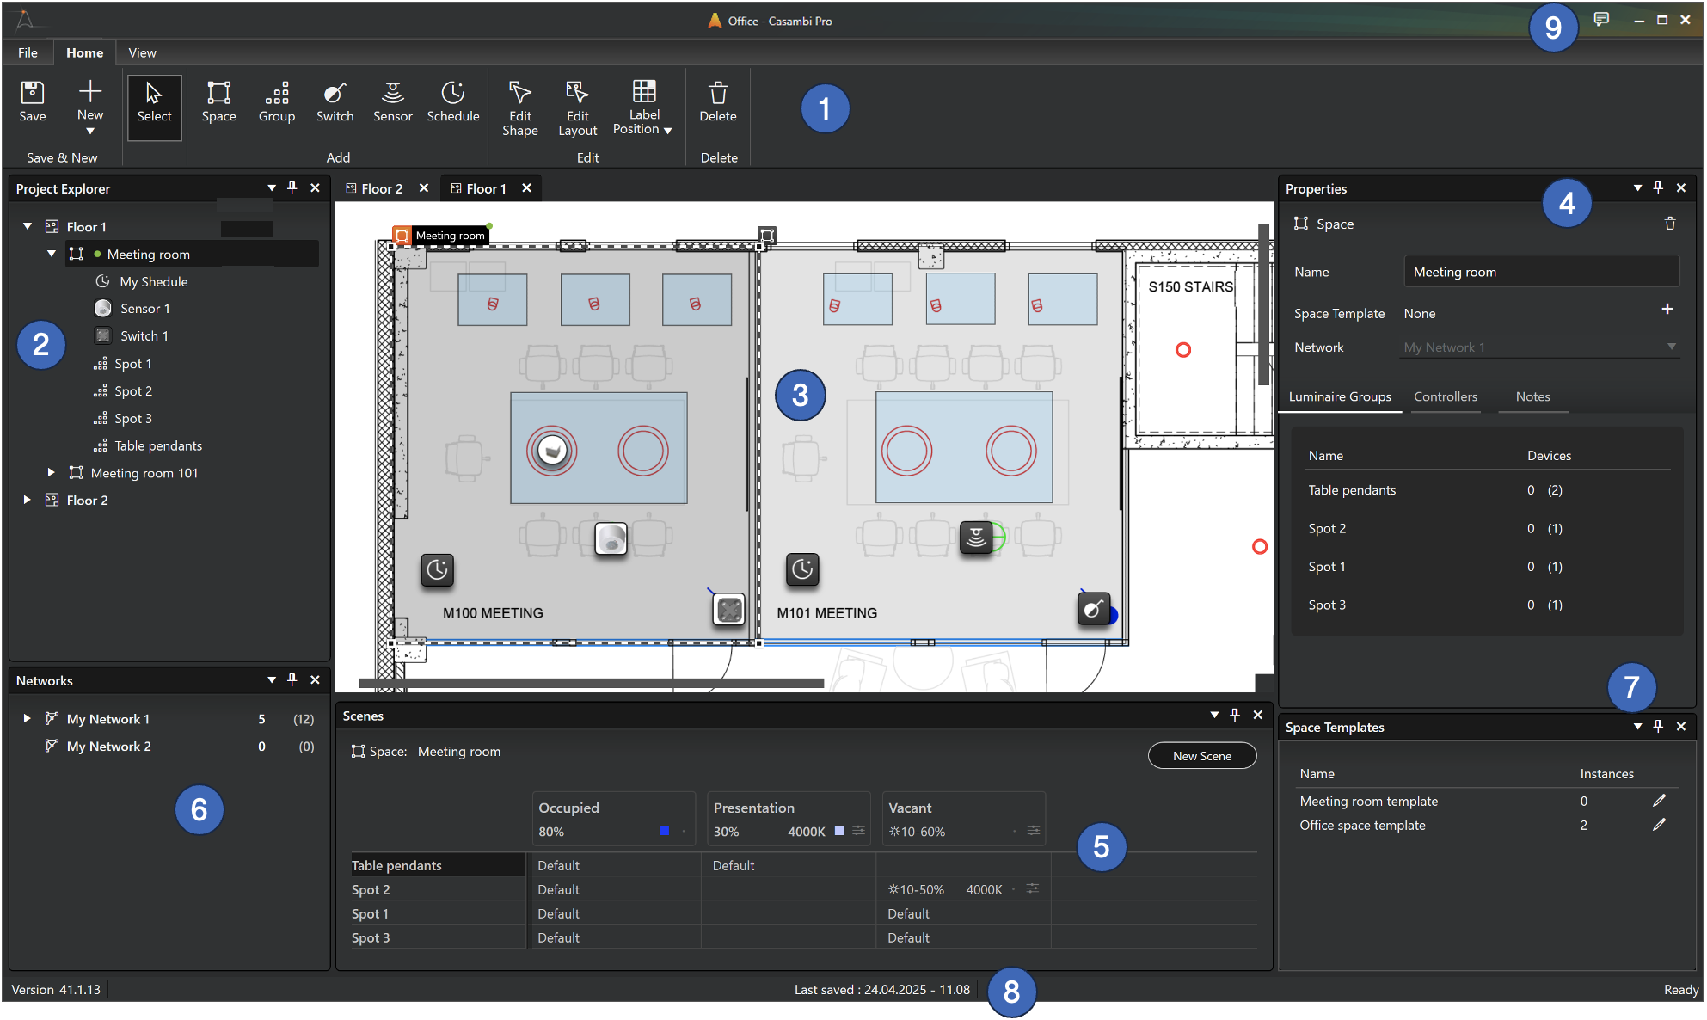Click the Edit Layout tool
Viewport: 1707px width, 1020px height.
click(577, 108)
